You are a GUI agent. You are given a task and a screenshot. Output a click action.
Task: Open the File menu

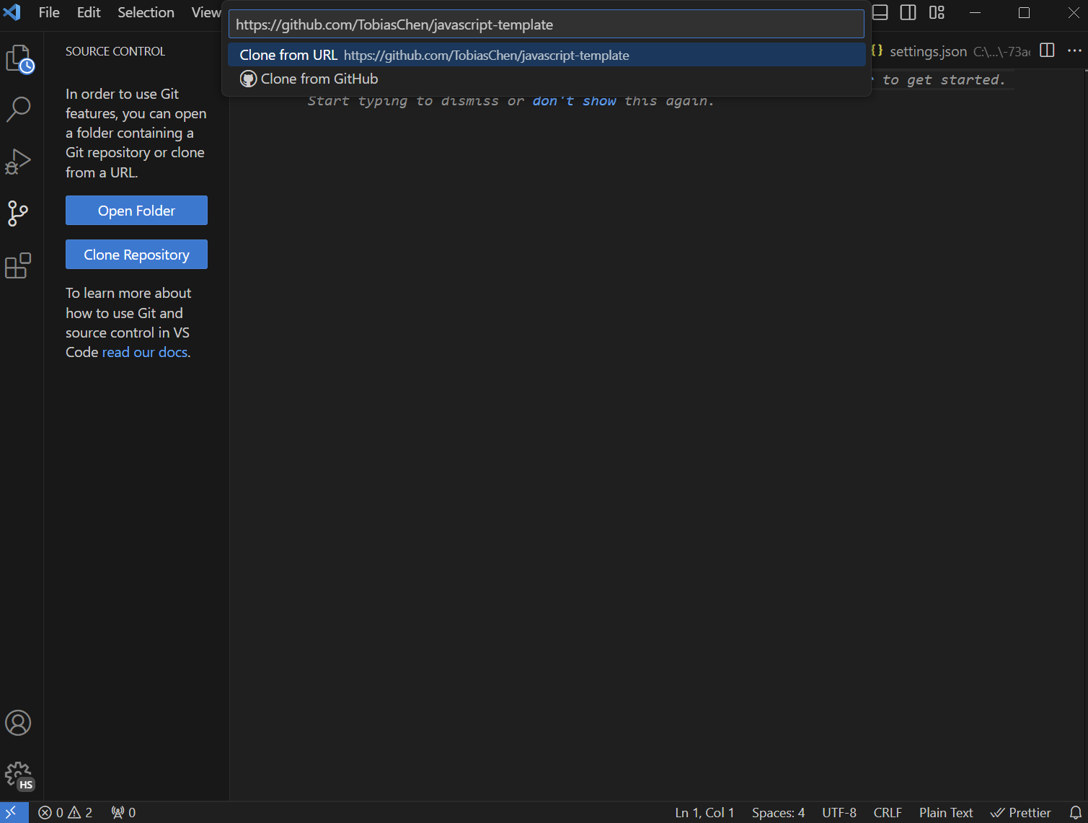click(49, 12)
